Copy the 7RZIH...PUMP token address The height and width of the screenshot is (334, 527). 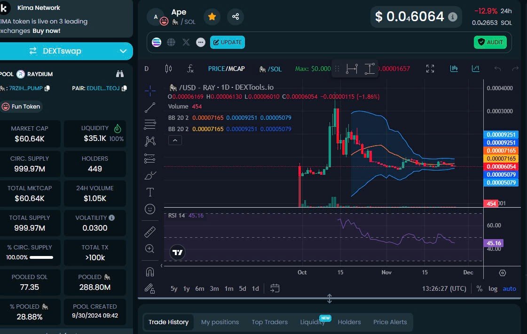(47, 88)
